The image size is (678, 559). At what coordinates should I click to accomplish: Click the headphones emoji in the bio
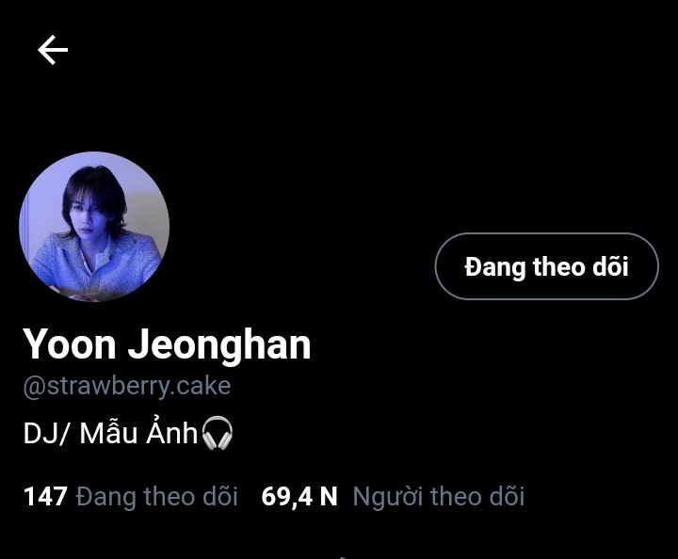click(x=218, y=433)
